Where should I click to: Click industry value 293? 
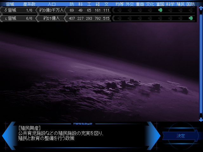pyautogui.click(x=89, y=18)
